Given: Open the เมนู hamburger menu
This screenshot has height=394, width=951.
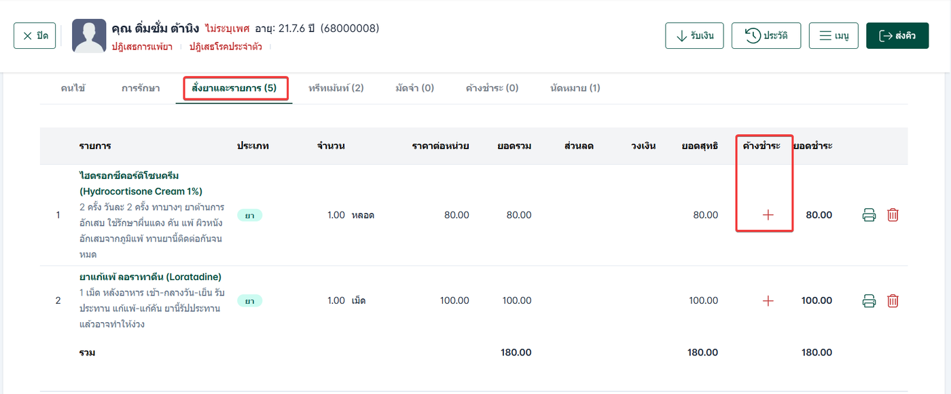Looking at the screenshot, I should [x=833, y=36].
